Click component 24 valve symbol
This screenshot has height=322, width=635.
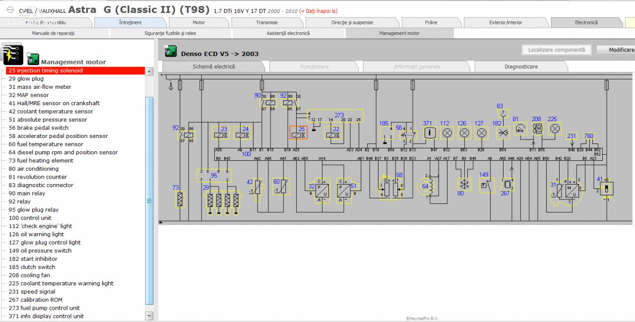point(242,132)
